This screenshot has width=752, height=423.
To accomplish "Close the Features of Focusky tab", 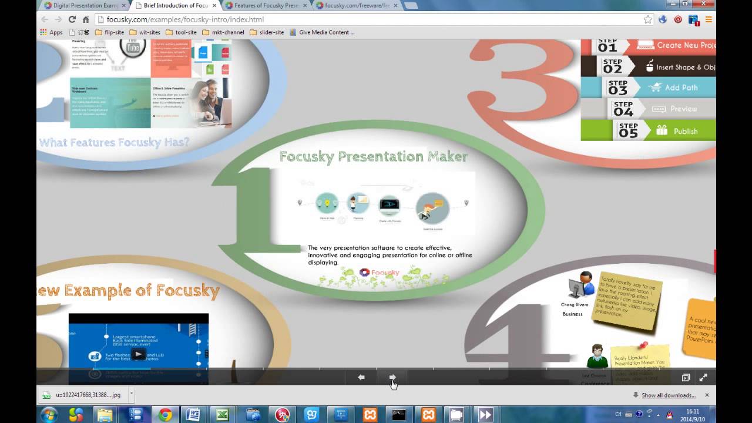I will tap(305, 5).
